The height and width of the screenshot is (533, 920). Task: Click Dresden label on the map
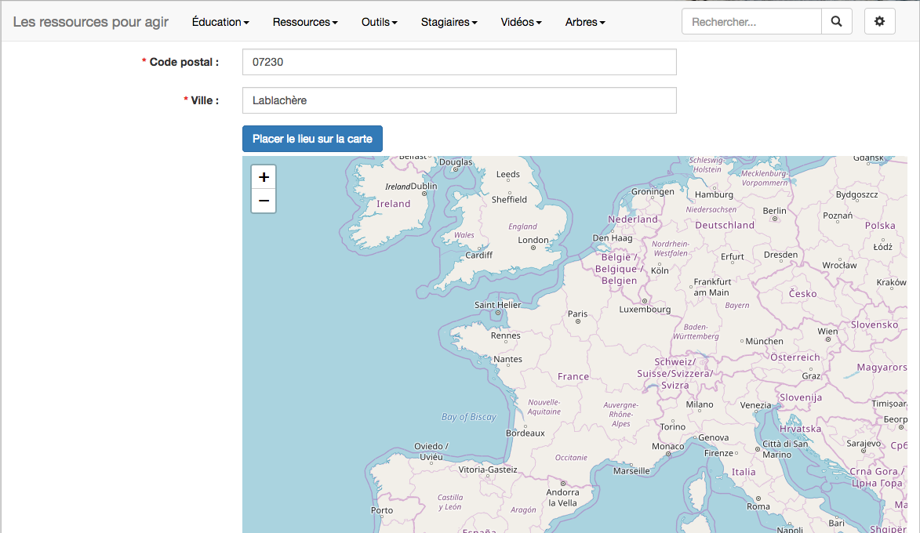tap(780, 255)
